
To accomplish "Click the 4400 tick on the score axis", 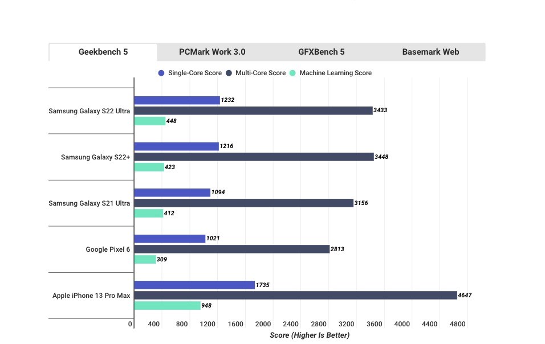I will tap(430, 324).
